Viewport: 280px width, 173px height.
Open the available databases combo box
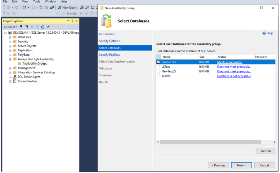tap(38, 14)
